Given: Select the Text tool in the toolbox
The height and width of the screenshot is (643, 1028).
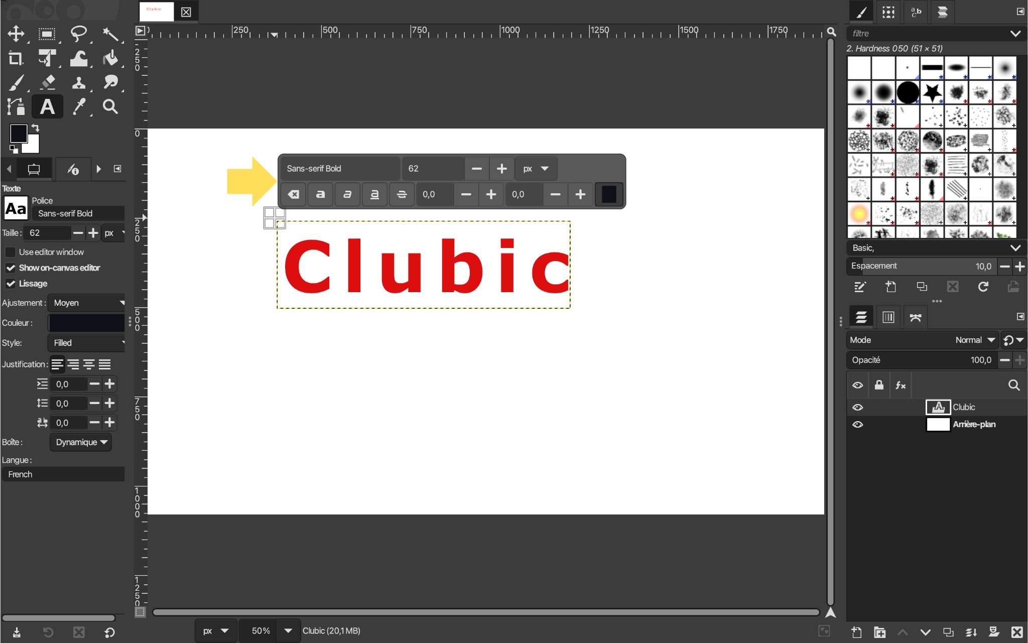Looking at the screenshot, I should click(x=47, y=106).
